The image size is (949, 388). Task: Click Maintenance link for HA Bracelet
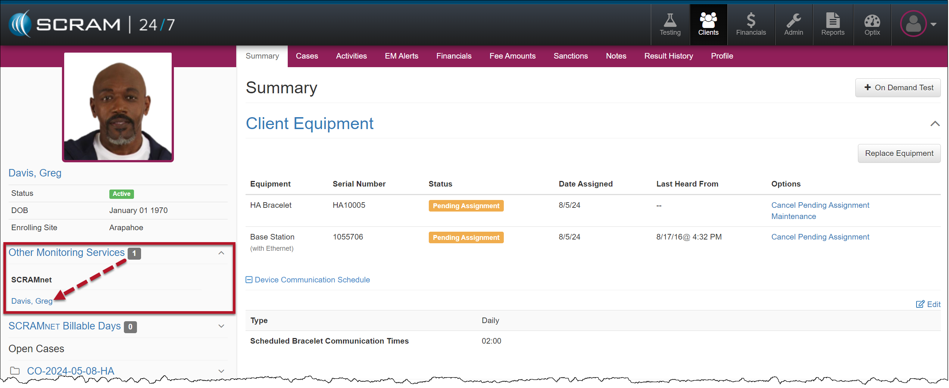793,216
